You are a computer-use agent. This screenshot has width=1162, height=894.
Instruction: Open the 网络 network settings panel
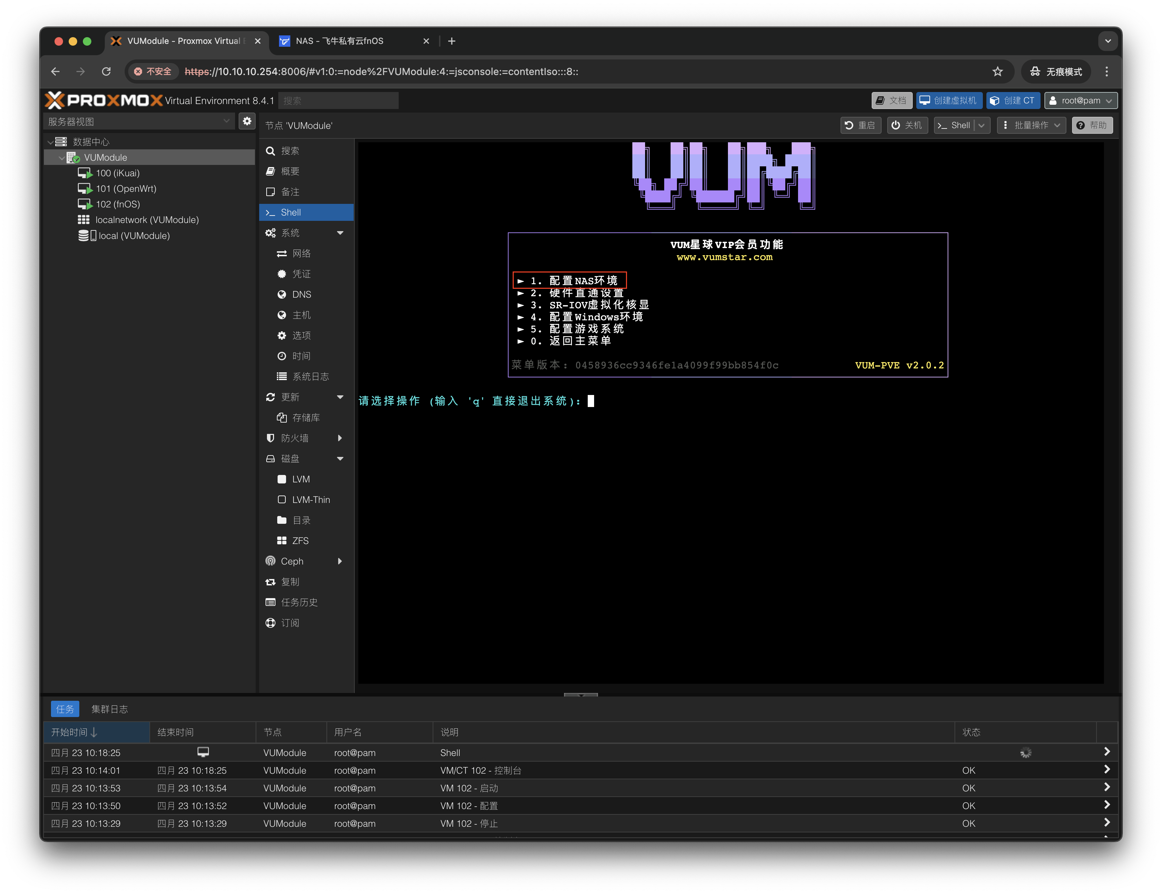pyautogui.click(x=303, y=253)
